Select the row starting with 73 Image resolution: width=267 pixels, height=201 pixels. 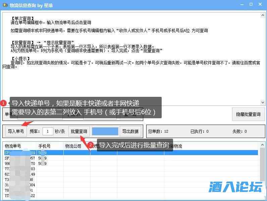click(x=131, y=180)
